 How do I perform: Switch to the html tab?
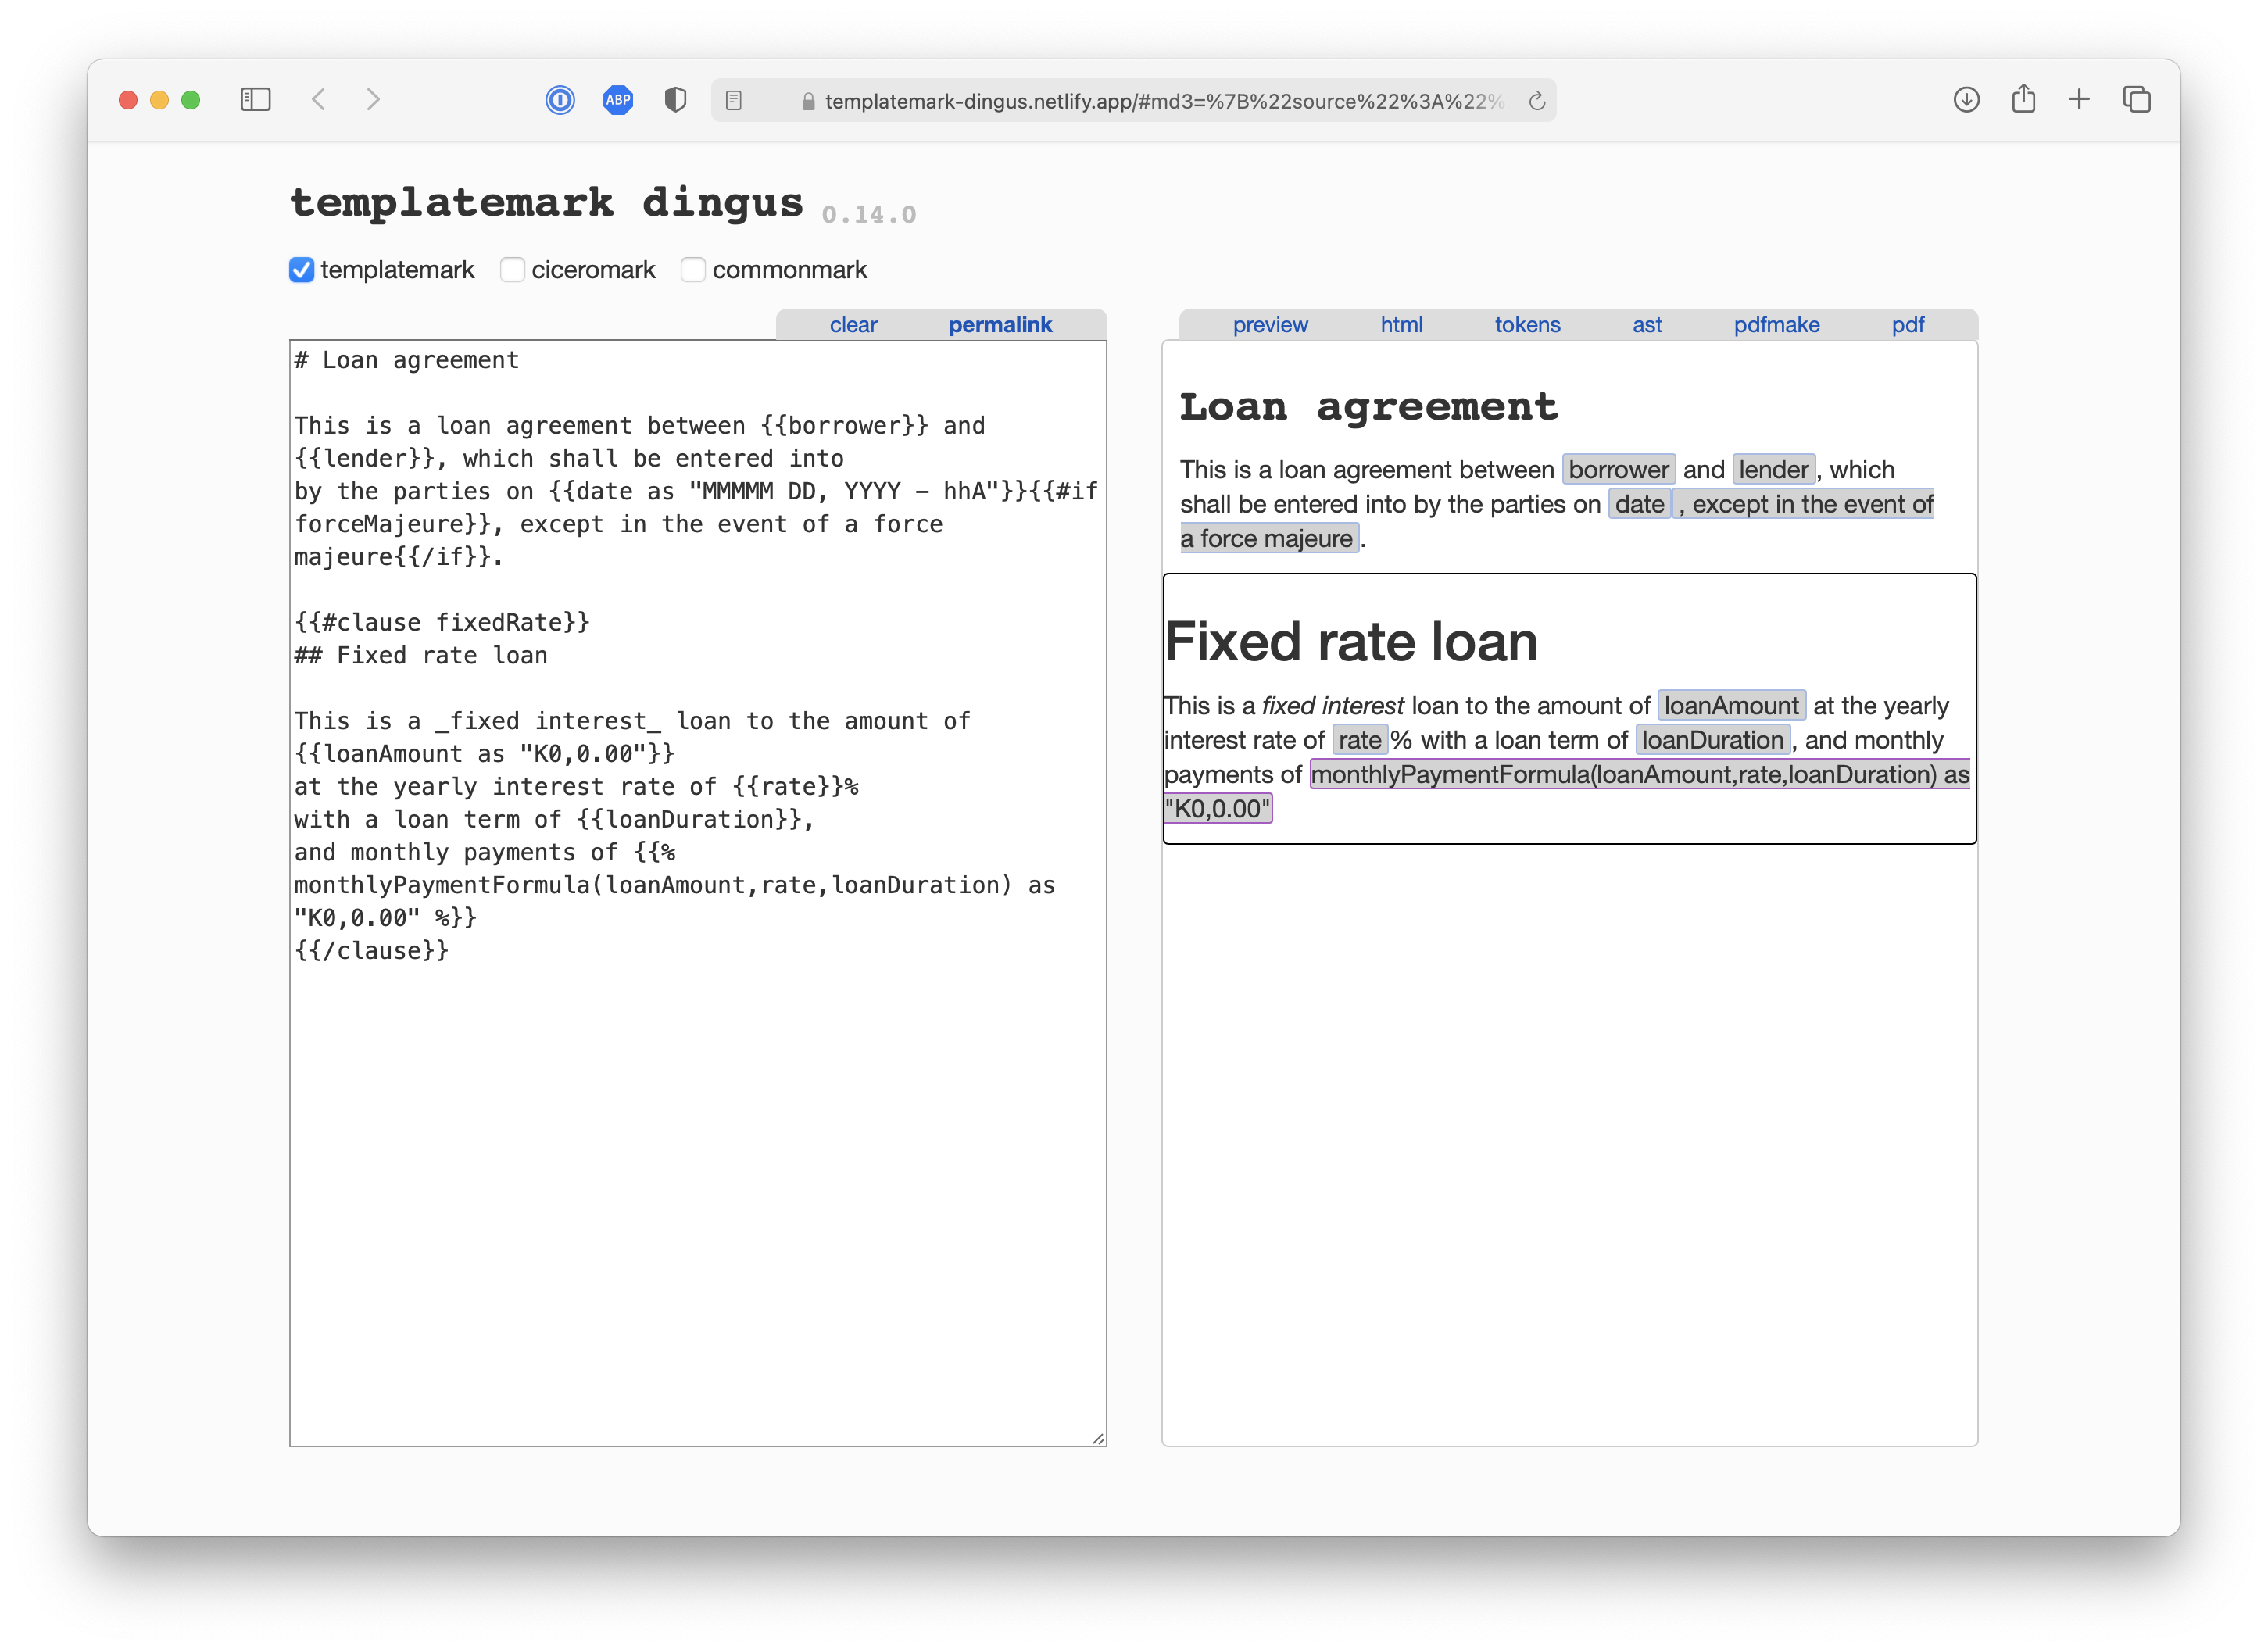[1401, 325]
